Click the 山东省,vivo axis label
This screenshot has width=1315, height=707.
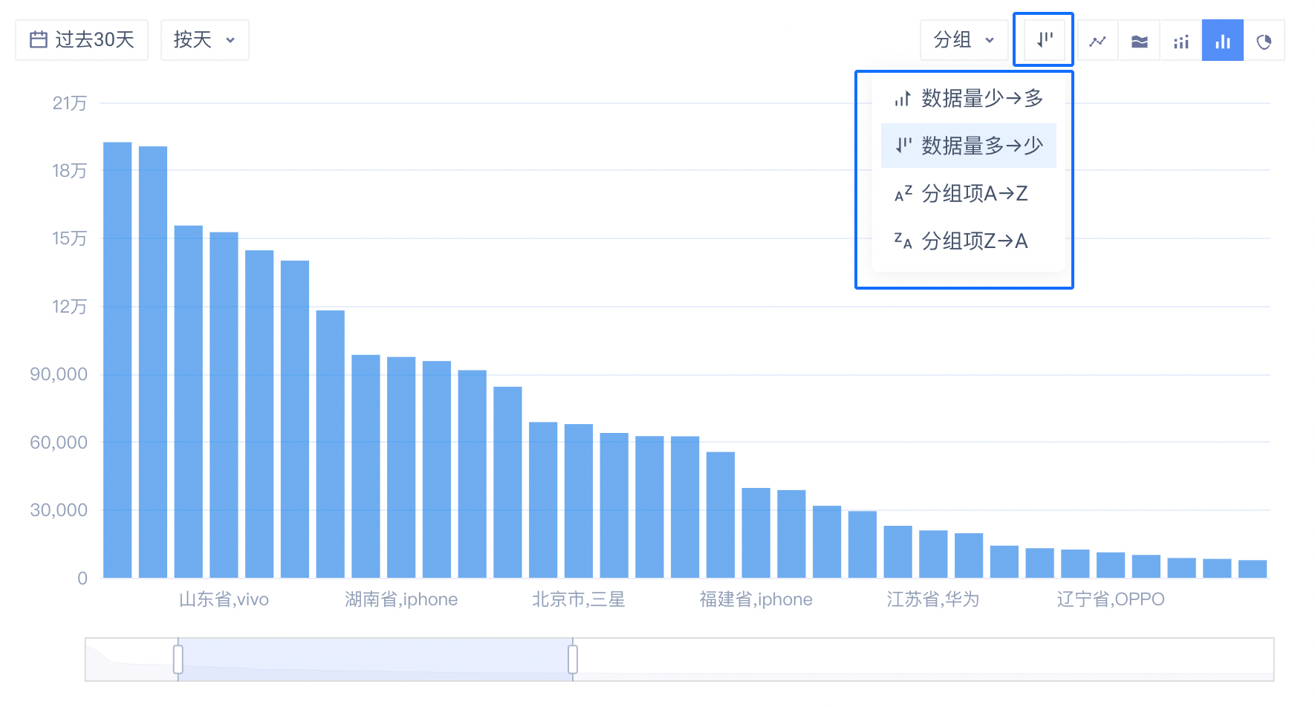click(x=224, y=599)
